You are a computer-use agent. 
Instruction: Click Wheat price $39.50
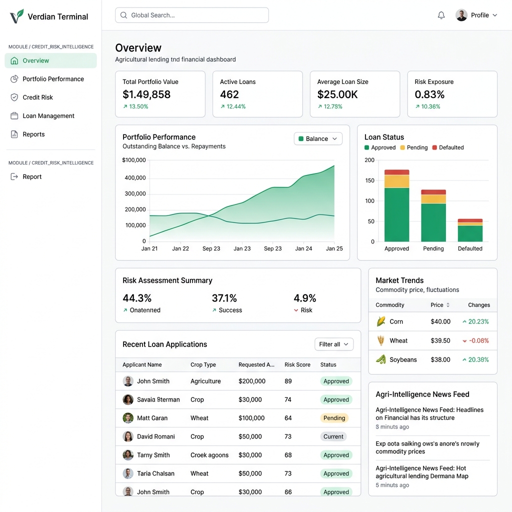point(440,340)
